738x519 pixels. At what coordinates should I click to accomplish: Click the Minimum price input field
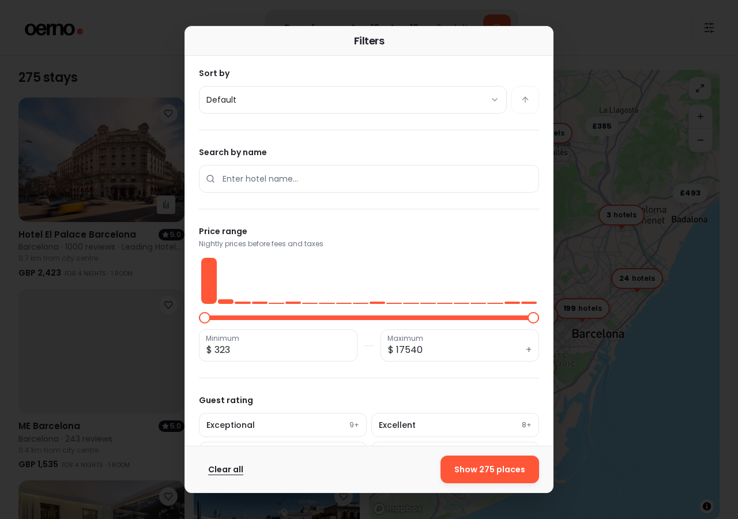coord(278,345)
